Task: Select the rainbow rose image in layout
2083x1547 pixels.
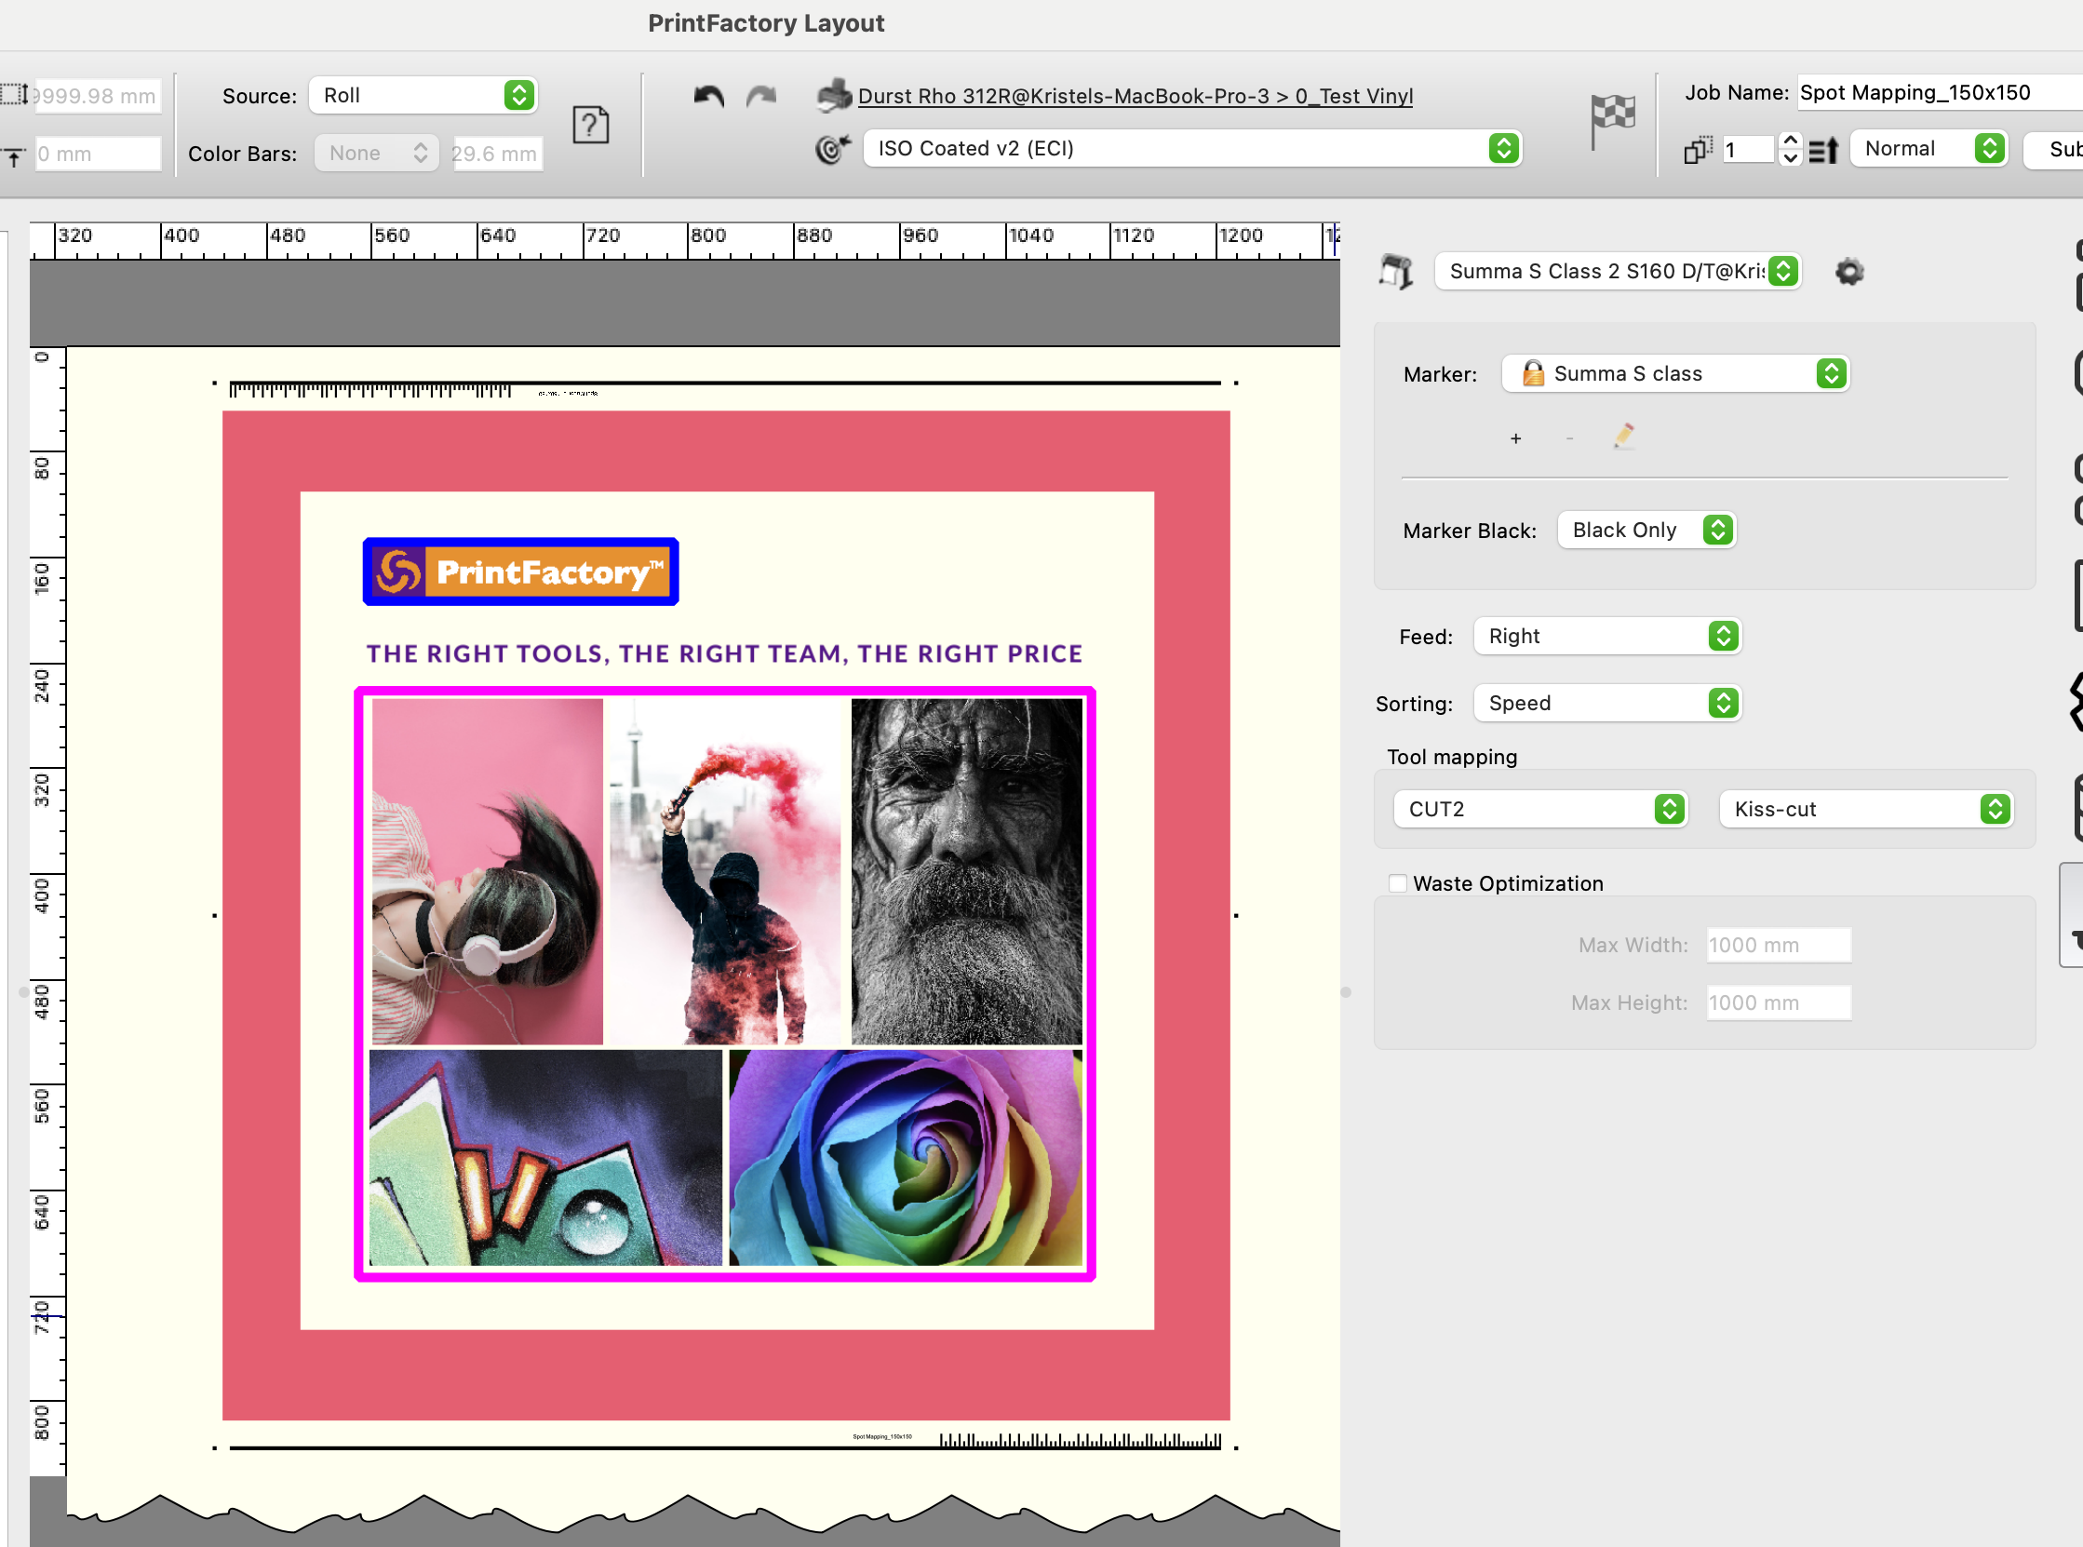Action: click(906, 1157)
